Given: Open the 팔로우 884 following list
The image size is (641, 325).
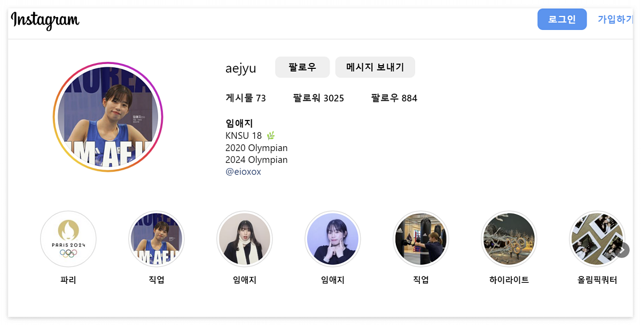Looking at the screenshot, I should (x=393, y=98).
